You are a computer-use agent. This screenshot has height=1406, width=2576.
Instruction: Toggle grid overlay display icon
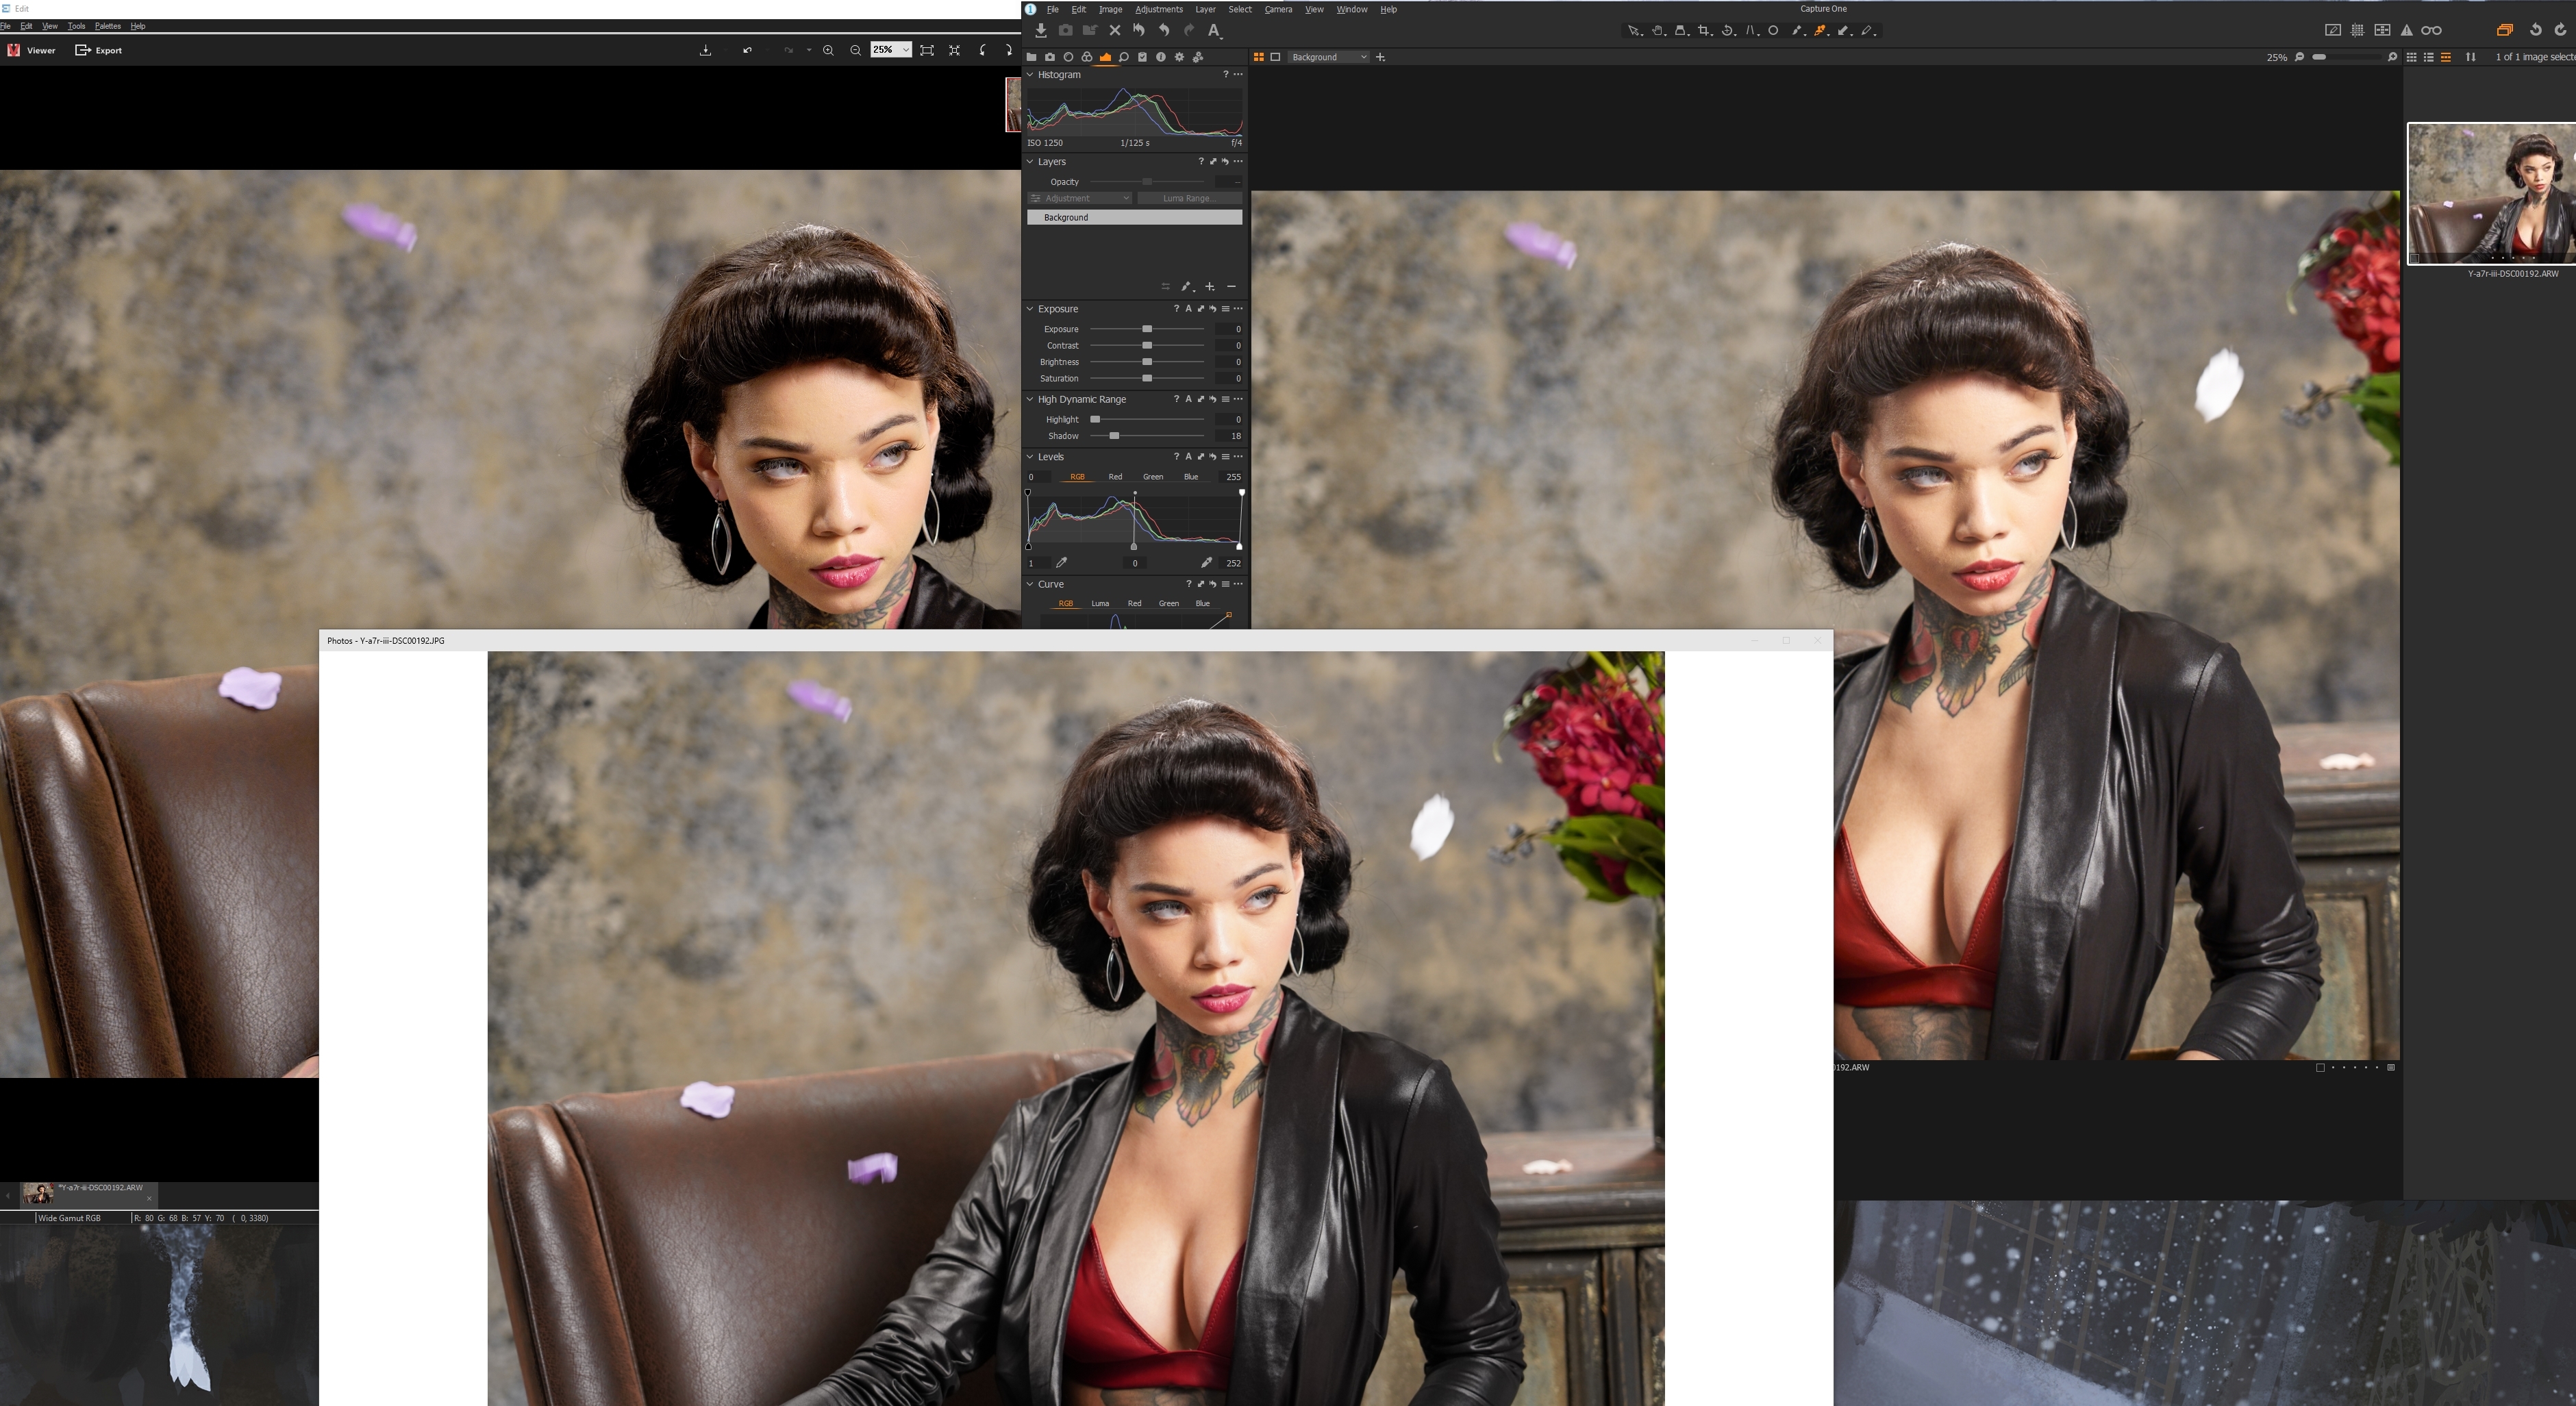click(2357, 30)
